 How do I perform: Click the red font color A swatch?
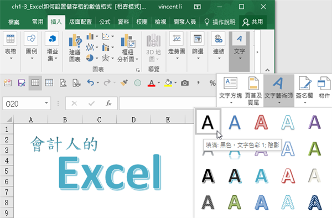click(152, 83)
